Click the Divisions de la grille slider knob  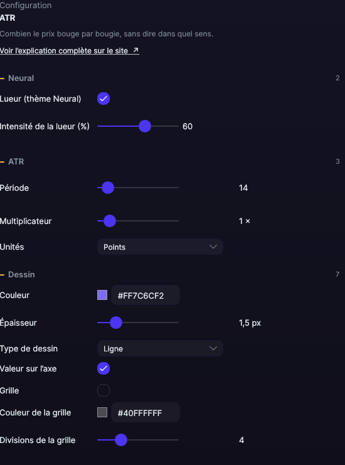click(x=121, y=440)
